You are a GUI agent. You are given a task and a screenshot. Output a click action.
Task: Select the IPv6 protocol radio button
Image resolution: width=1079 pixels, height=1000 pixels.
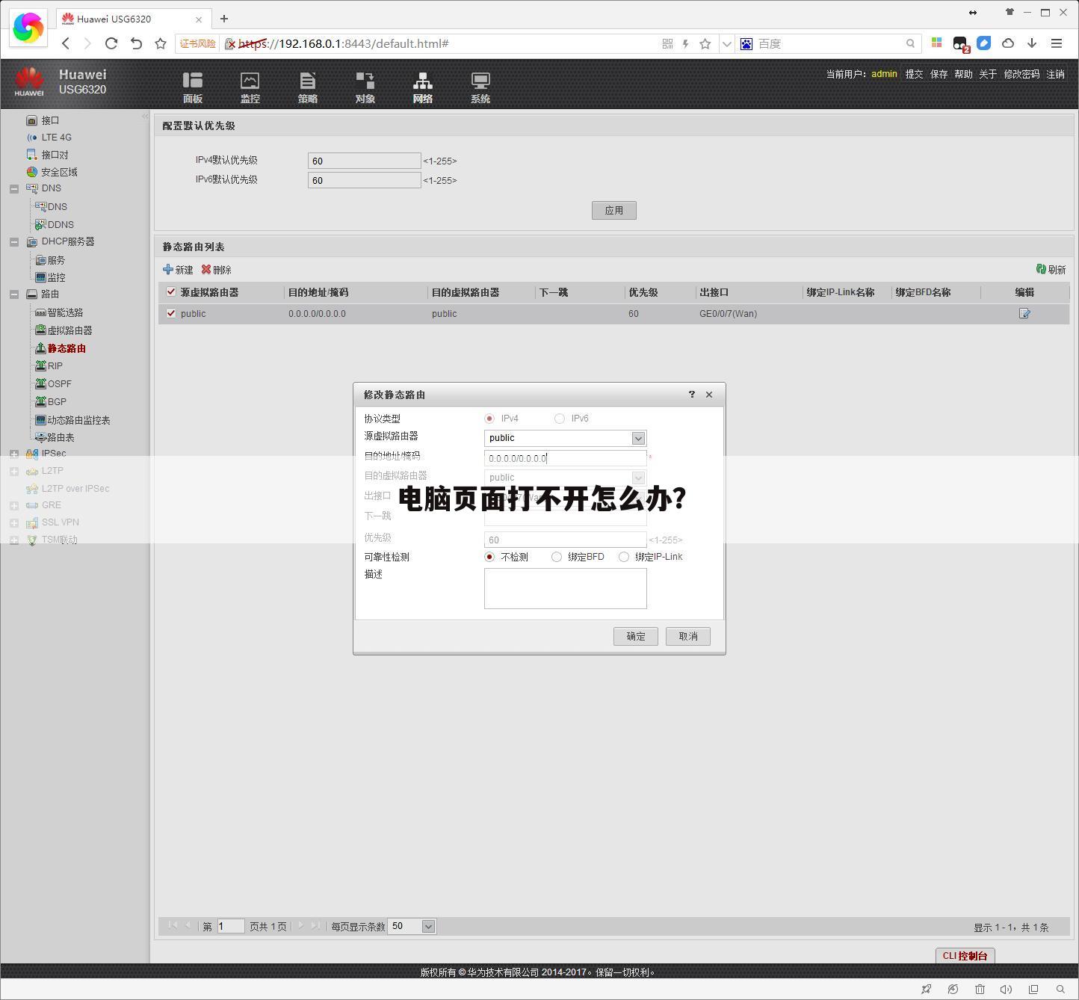coord(559,419)
